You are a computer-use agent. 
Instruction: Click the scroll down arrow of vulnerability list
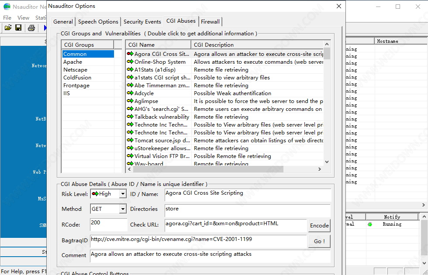tap(327, 162)
